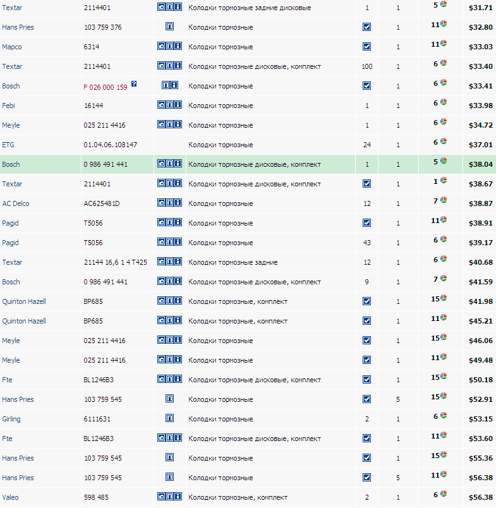Open camera icon in Meyle $34.72 row
Screen dimensions: 496x508
tap(161, 124)
